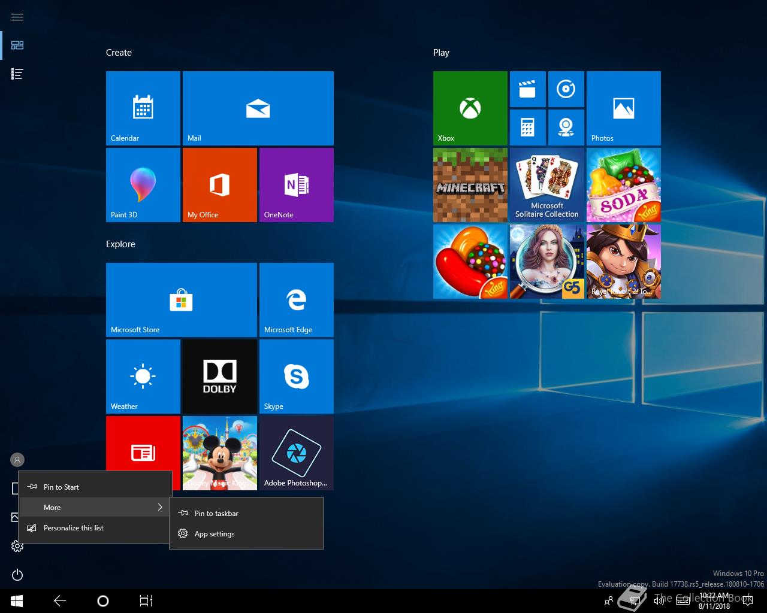Open the Adobe Photoshop Express tile
This screenshot has width=767, height=613.
(x=297, y=453)
